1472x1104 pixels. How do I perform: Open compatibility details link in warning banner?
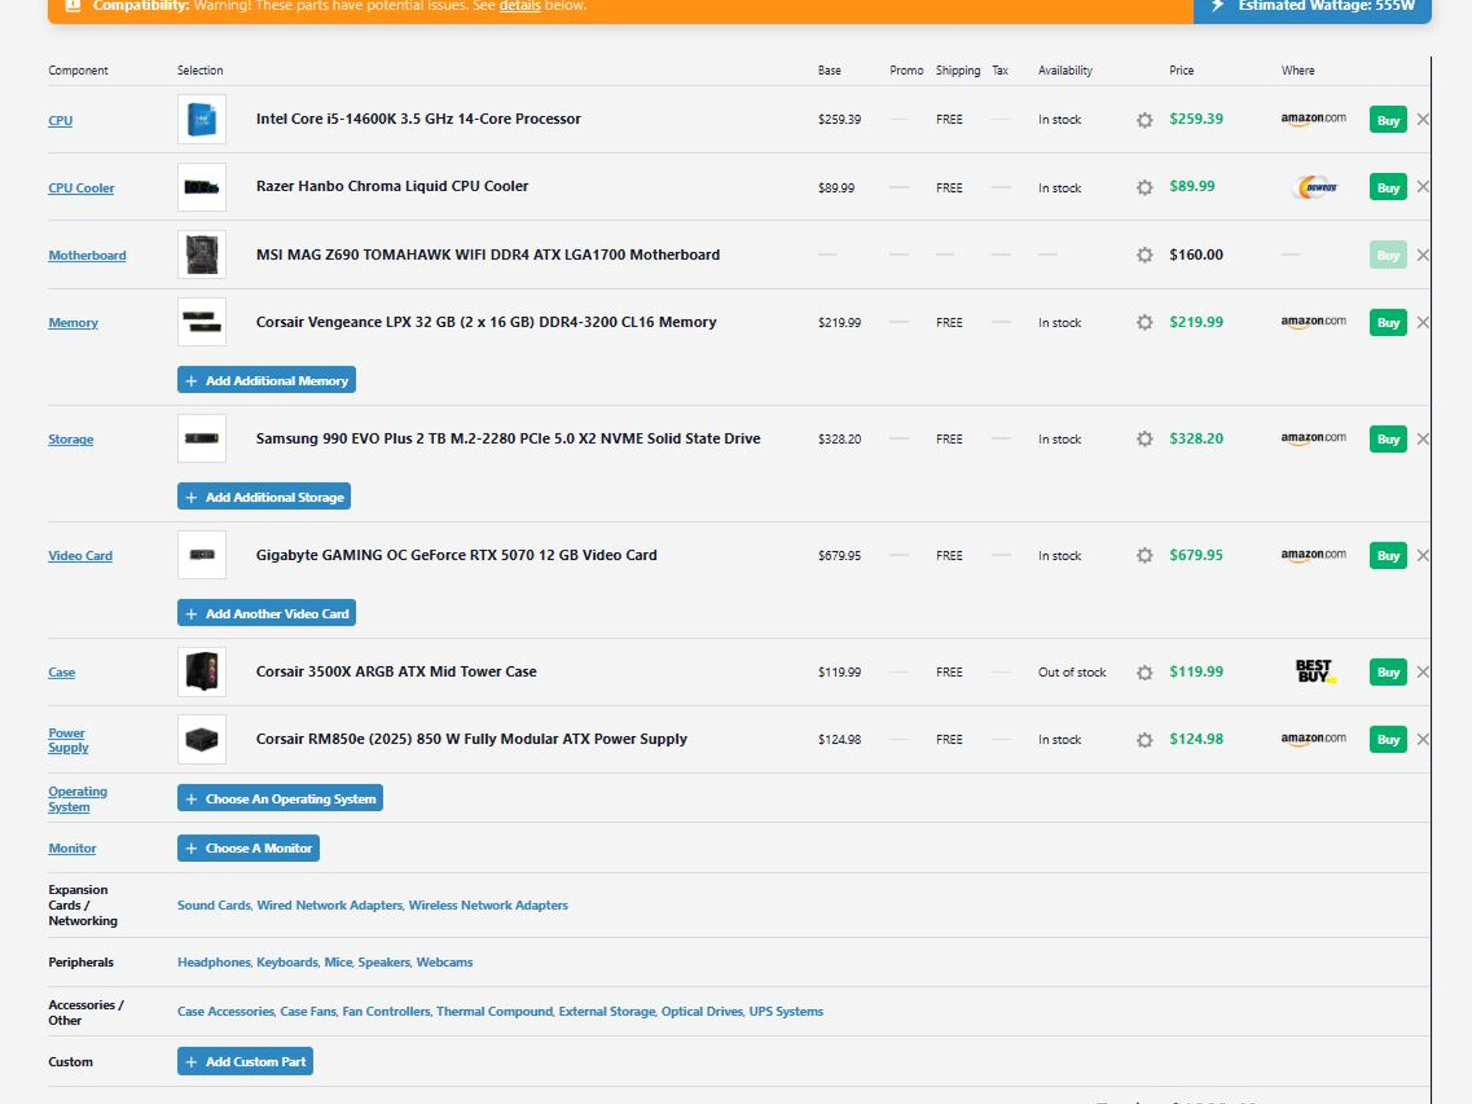(x=520, y=6)
